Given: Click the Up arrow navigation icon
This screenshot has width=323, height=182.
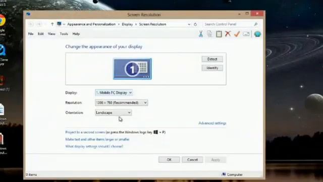Looking at the screenshot, I should coord(52,24).
